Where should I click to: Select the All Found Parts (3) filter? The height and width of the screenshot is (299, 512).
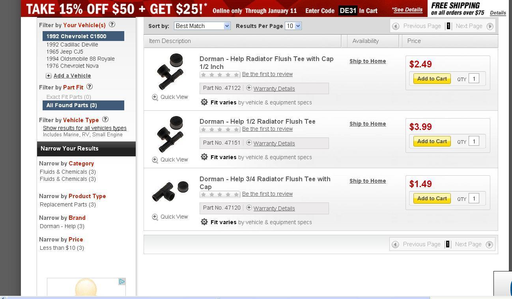tap(83, 105)
